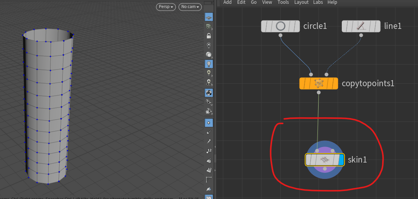This screenshot has height=199, width=418.
Task: Toggle the display primitive normals icon
Action: pos(209,161)
